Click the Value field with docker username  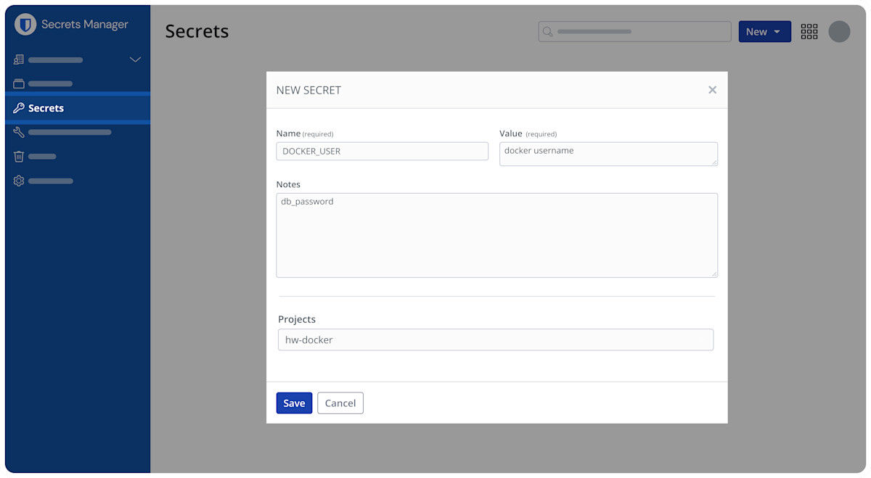coord(608,154)
